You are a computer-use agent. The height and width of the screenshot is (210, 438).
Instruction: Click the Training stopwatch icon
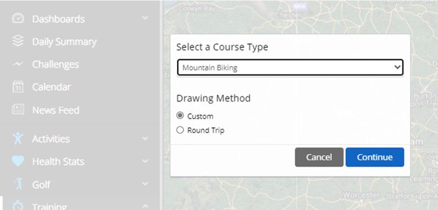point(17,205)
